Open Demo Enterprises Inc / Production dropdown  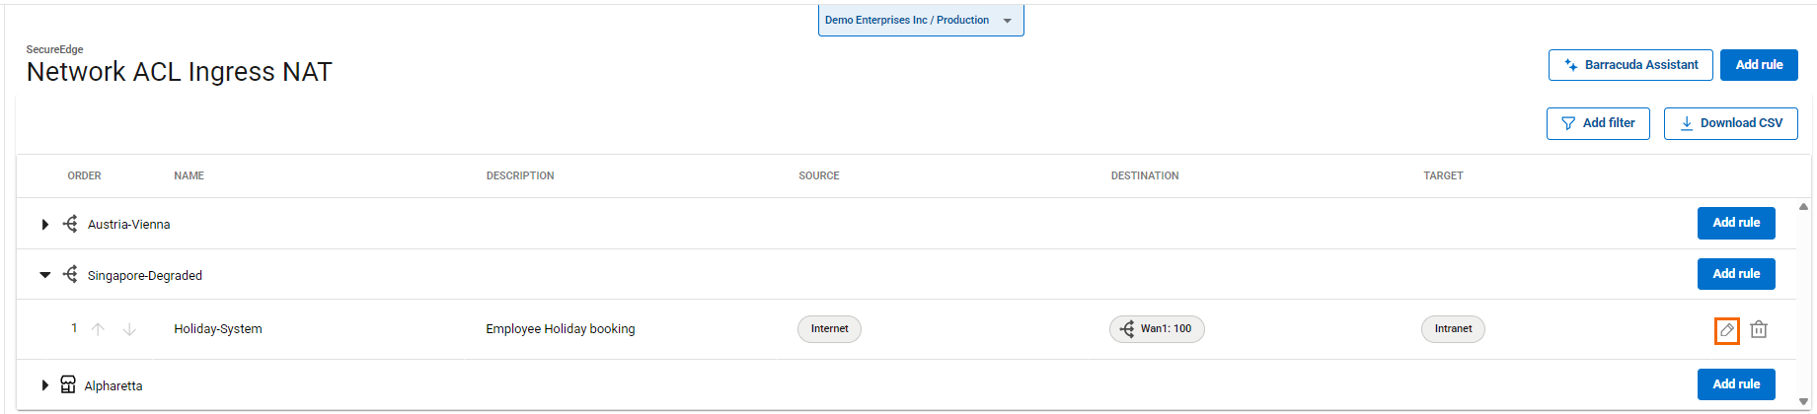pyautogui.click(x=920, y=21)
